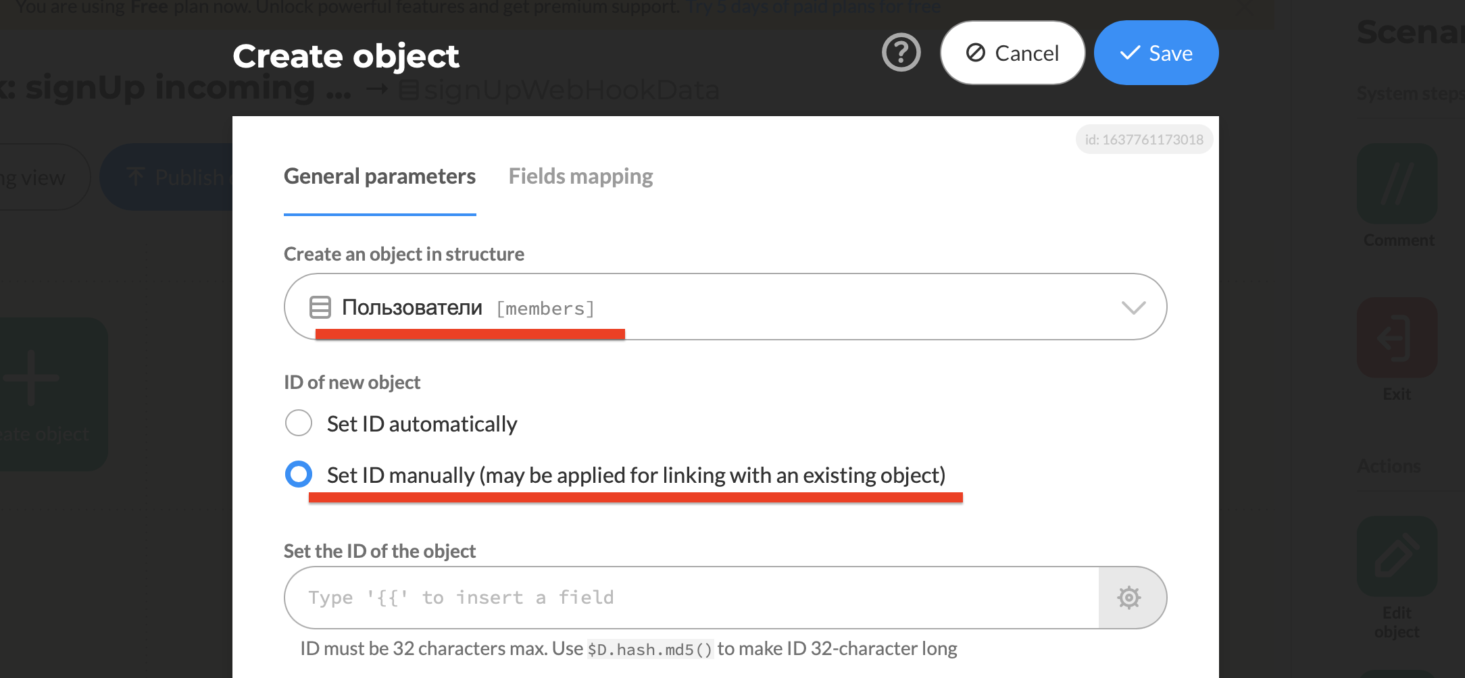Cancel the object creation
1465x678 pixels.
1012,53
